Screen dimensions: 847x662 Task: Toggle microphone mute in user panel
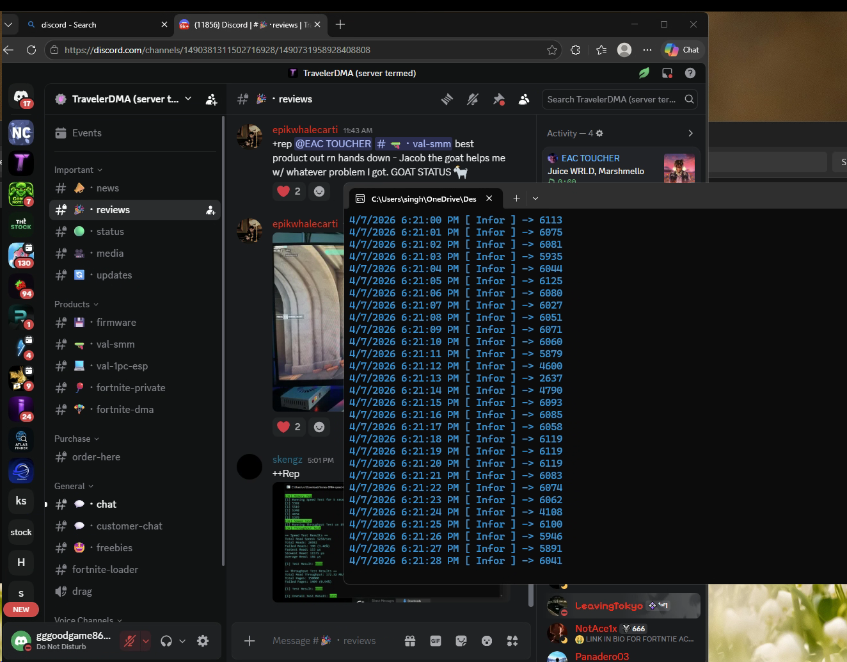[129, 641]
